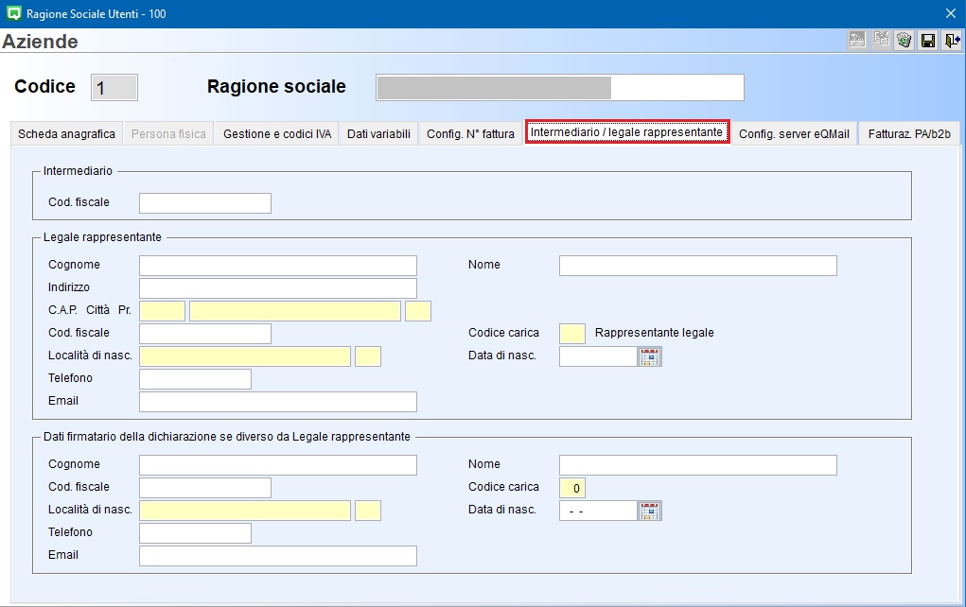Click firmatario Località di nasc. field
Viewport: 966px width, 607px height.
[x=245, y=511]
